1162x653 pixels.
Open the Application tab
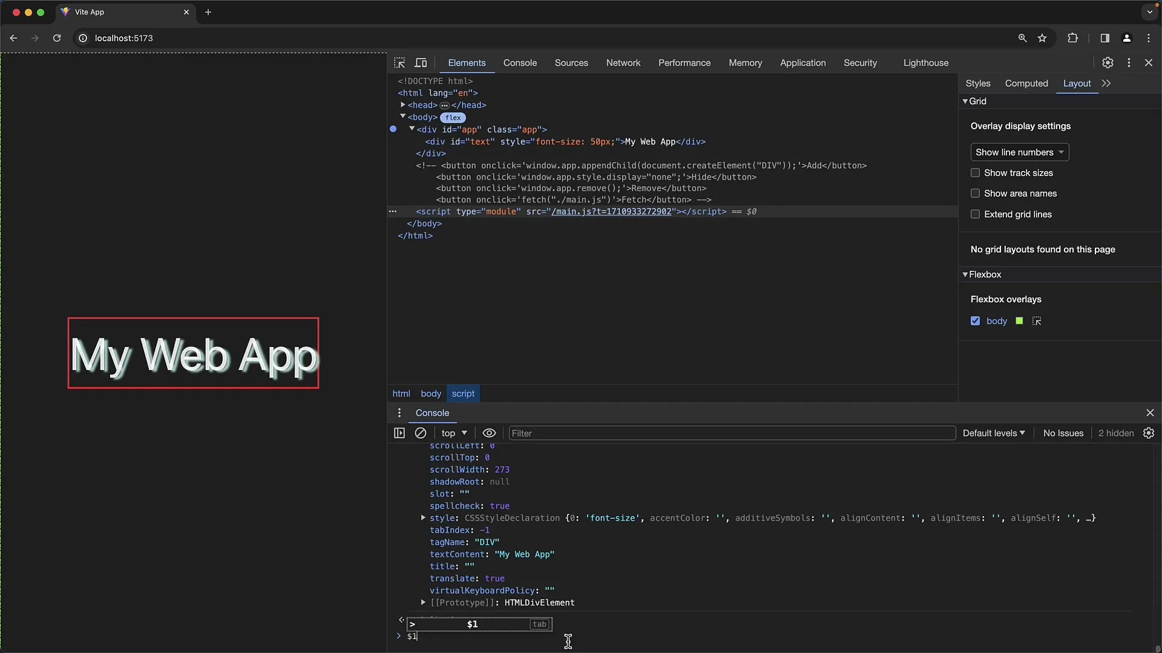[803, 63]
